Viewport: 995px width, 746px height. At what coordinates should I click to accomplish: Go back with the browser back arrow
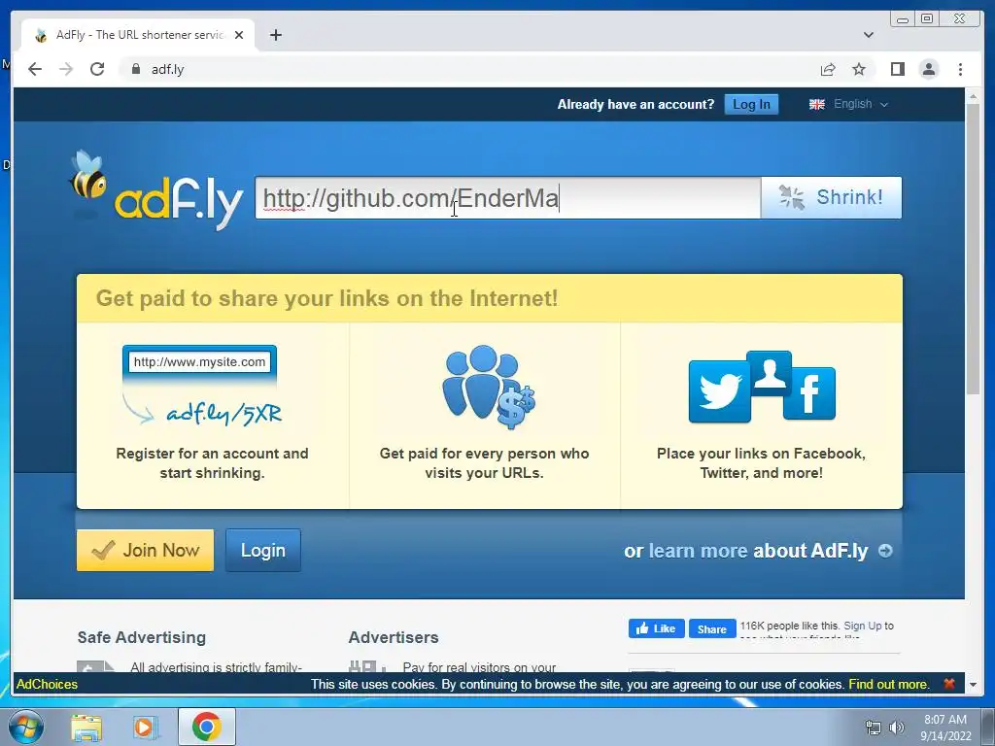tap(35, 69)
